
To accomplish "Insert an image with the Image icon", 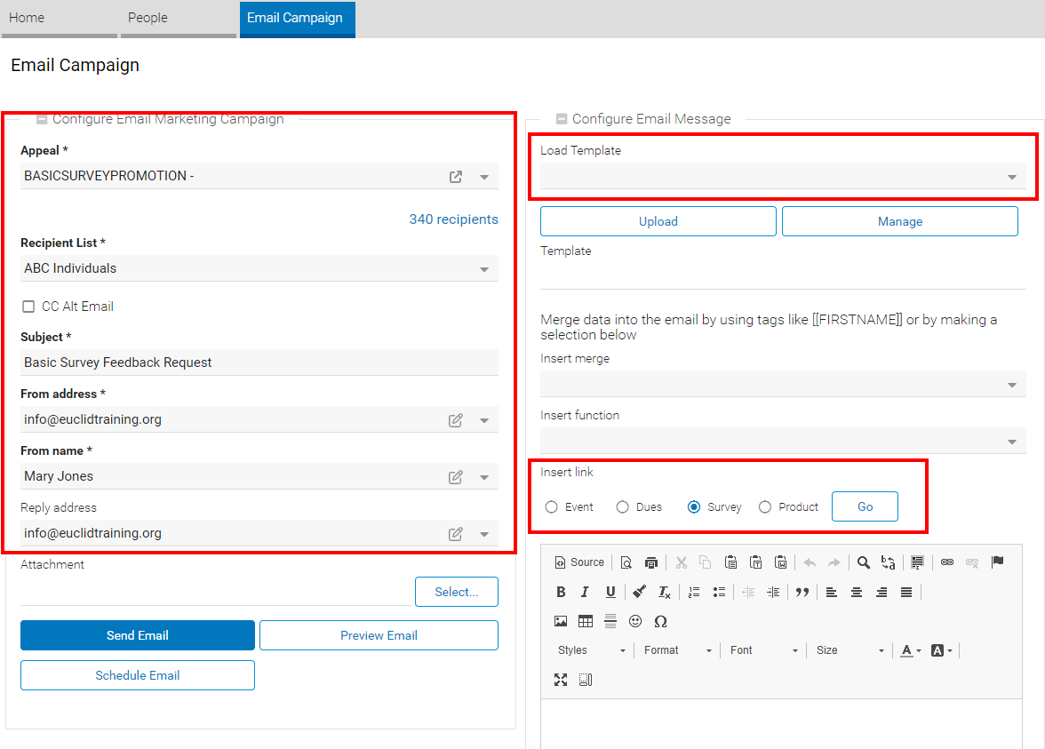I will coord(561,621).
